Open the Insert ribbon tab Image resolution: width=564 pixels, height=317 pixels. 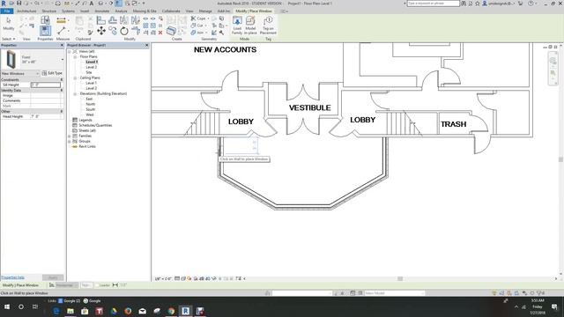(85, 11)
